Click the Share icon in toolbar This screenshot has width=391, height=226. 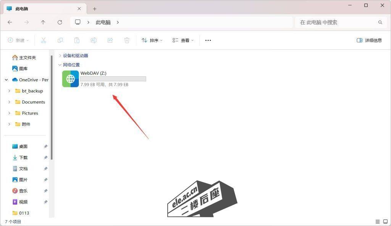110,40
